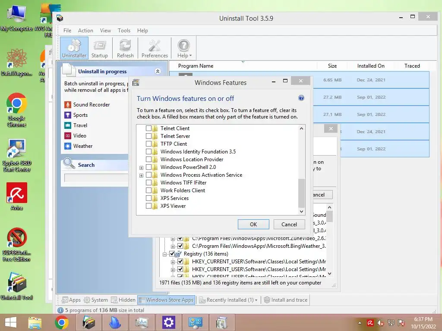
Task: Expand Windows Process Activation Service node
Action: 141,176
